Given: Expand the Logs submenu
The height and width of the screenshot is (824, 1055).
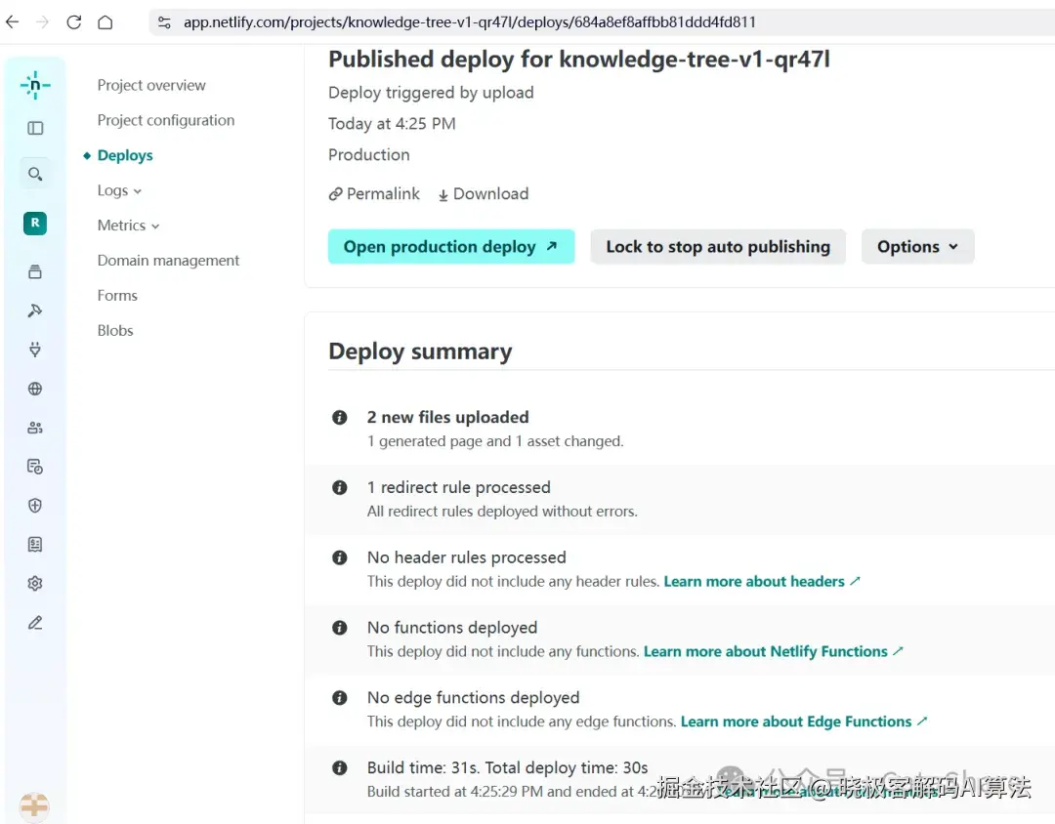Looking at the screenshot, I should [119, 190].
